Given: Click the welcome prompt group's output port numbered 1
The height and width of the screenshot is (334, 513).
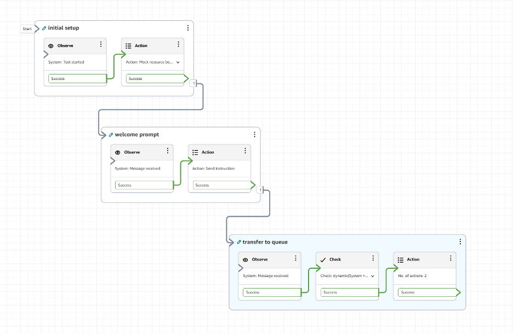Looking at the screenshot, I should [x=260, y=189].
